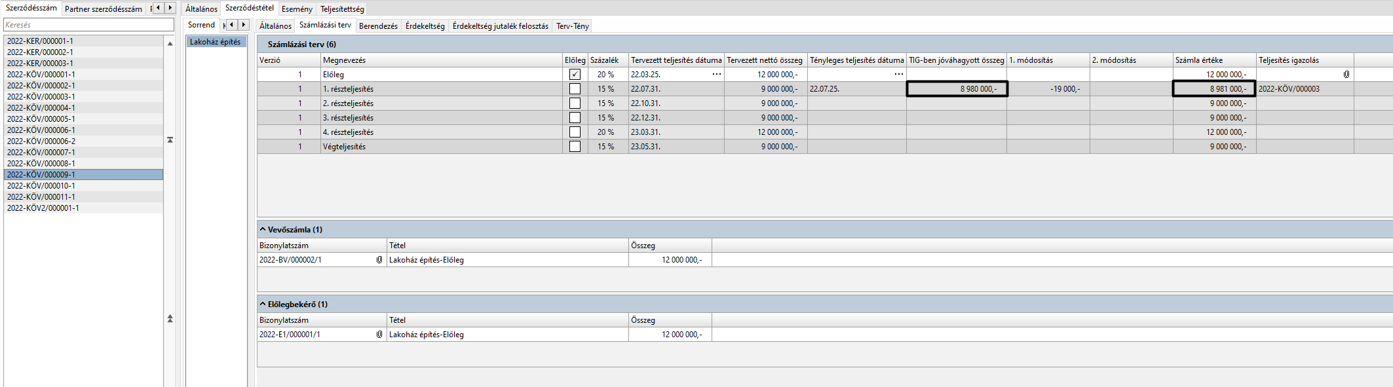Image resolution: width=1393 pixels, height=387 pixels.
Task: Click the 8 981 000,- invoice value cell
Action: coord(1214,89)
